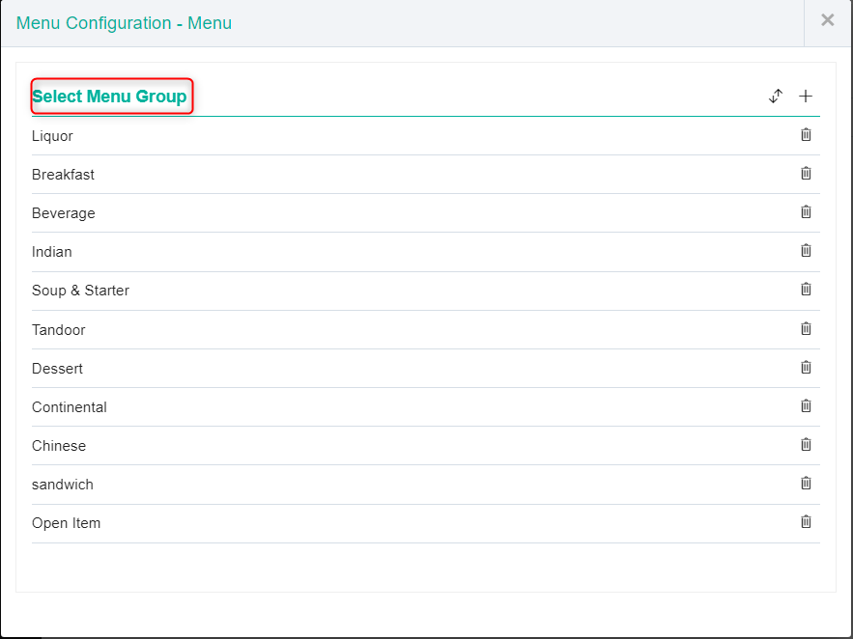Delete the Indian menu group
853x639 pixels.
point(807,250)
